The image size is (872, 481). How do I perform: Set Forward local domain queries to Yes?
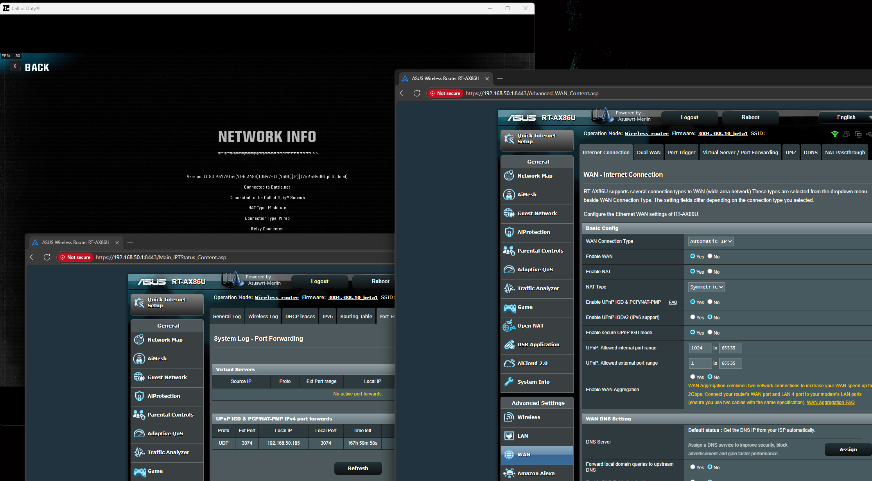(x=693, y=467)
